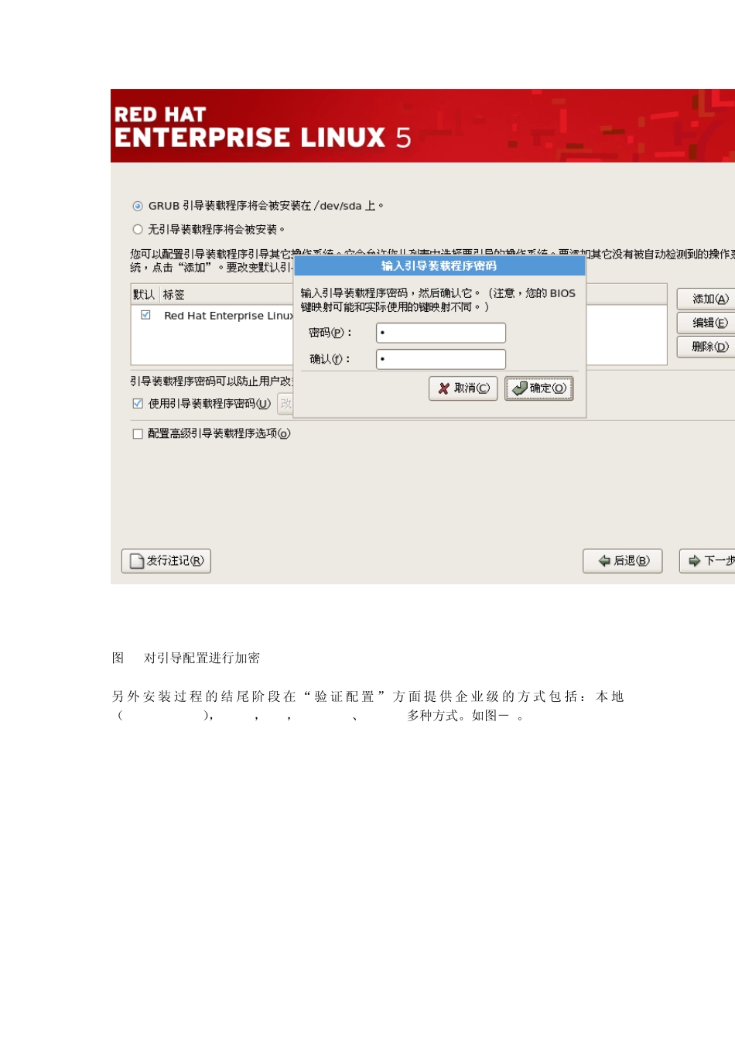Click the red X icon on cancel button
Screen dimensions: 735x1040
point(444,388)
